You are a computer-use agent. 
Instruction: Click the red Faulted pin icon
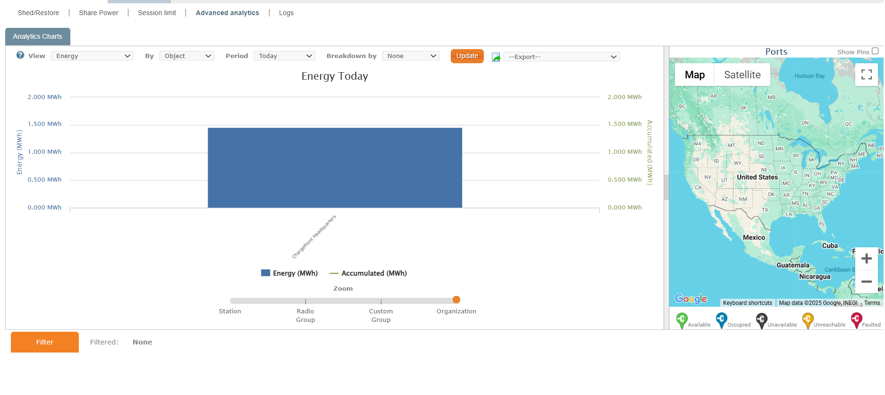point(856,320)
